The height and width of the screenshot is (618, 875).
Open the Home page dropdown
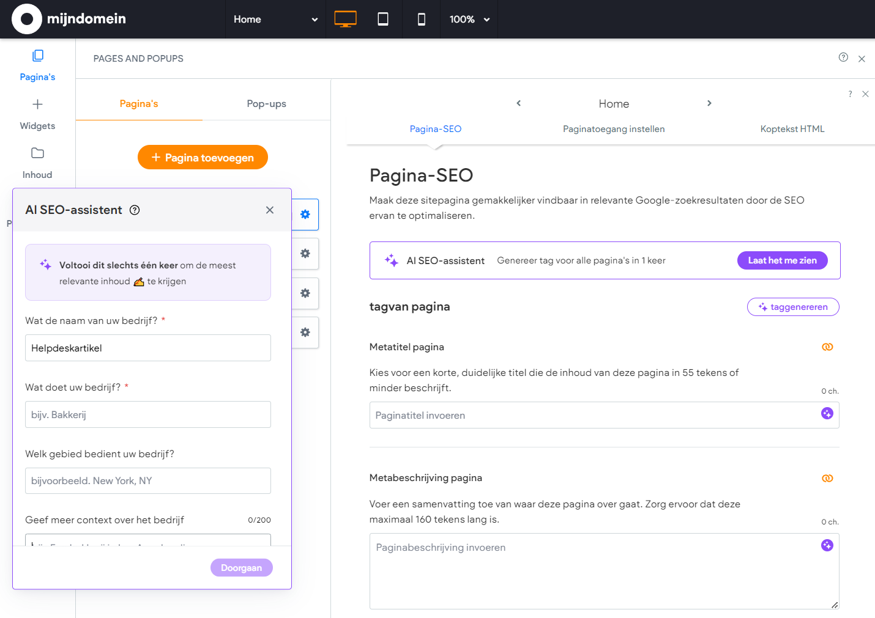(x=275, y=20)
